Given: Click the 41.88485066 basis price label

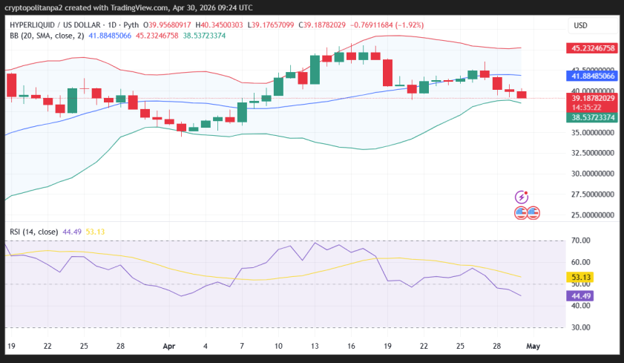Looking at the screenshot, I should pyautogui.click(x=592, y=76).
